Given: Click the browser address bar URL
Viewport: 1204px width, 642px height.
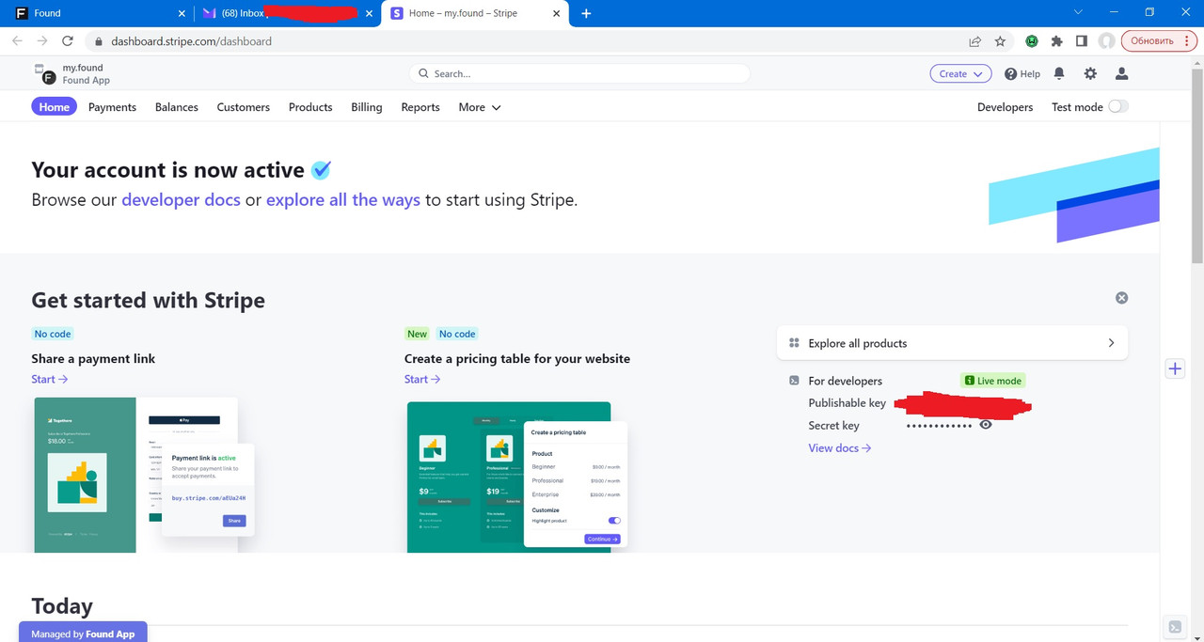Looking at the screenshot, I should (x=191, y=41).
